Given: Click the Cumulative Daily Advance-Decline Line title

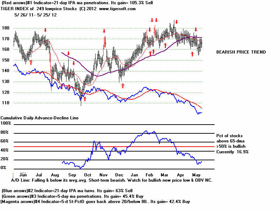Looking at the screenshot, I should (40, 118).
